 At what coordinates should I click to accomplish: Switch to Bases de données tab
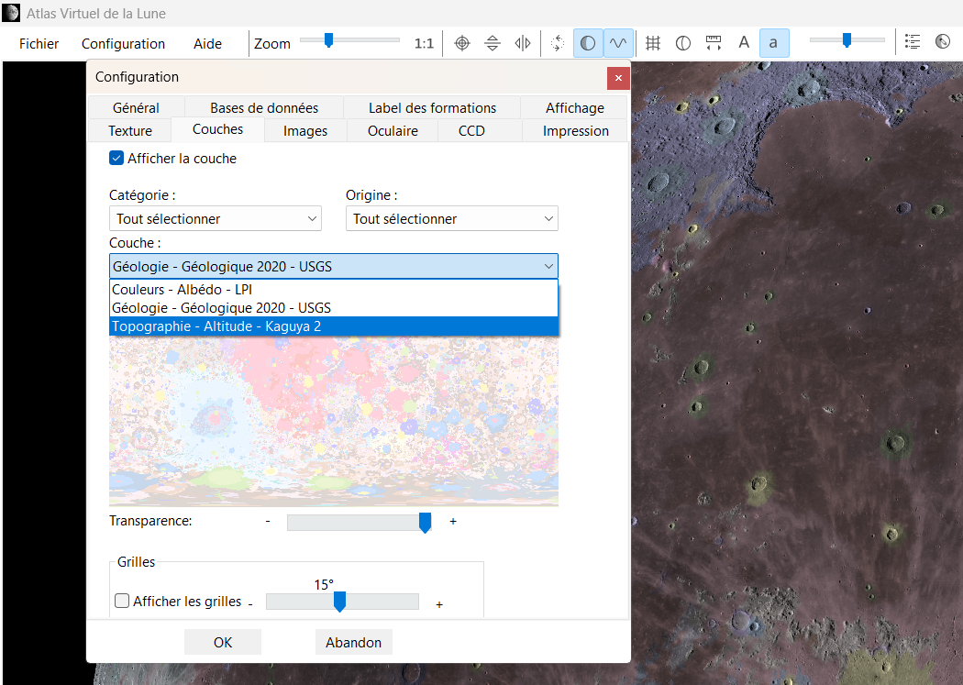(x=264, y=108)
